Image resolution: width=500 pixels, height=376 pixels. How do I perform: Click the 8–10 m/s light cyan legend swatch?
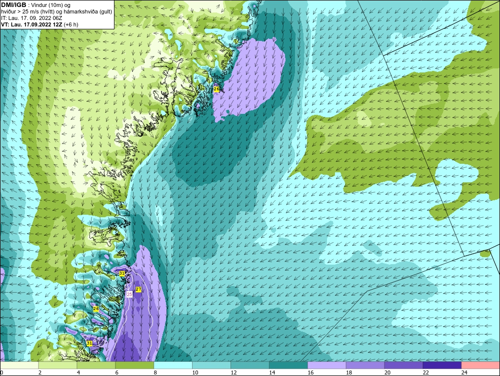(x=173, y=365)
